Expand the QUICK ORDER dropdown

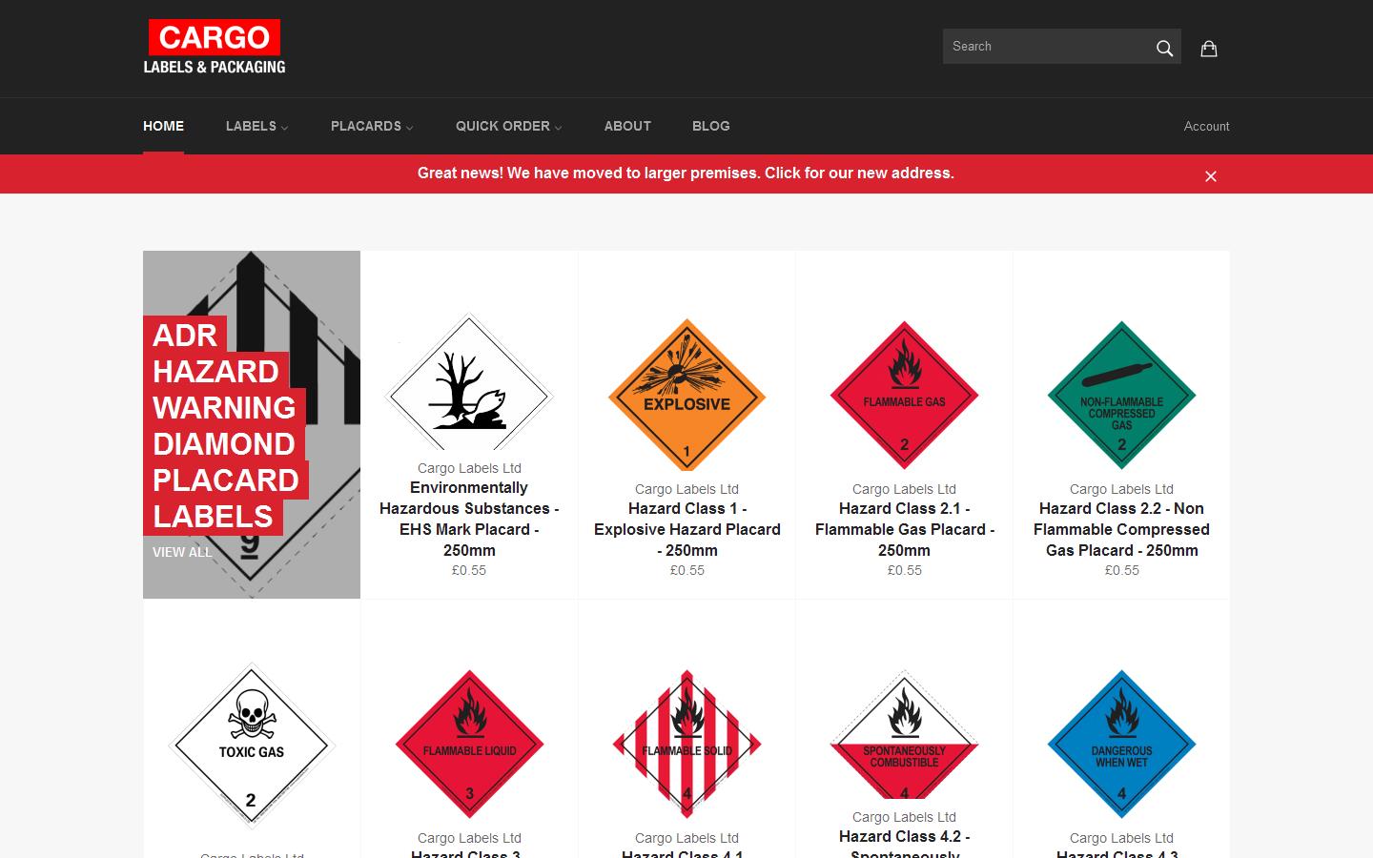[507, 126]
